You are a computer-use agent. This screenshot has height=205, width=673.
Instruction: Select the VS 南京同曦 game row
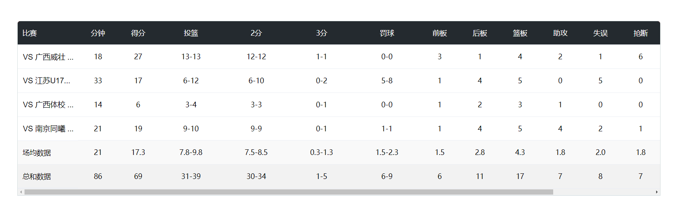click(x=48, y=129)
